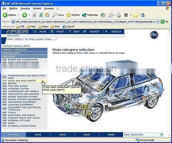Click BASKET in ePER navigation bar
The height and width of the screenshot is (143, 172).
[95, 32]
